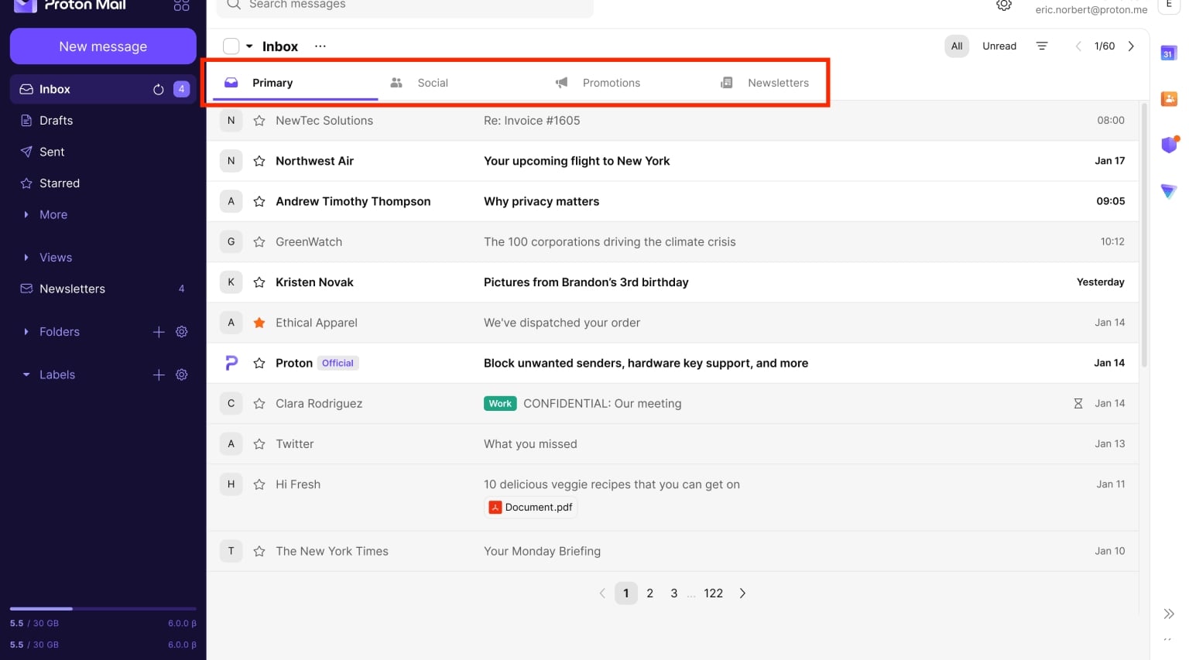The height and width of the screenshot is (660, 1189).
Task: Click the G avatar for GreenWatch
Action: point(231,242)
